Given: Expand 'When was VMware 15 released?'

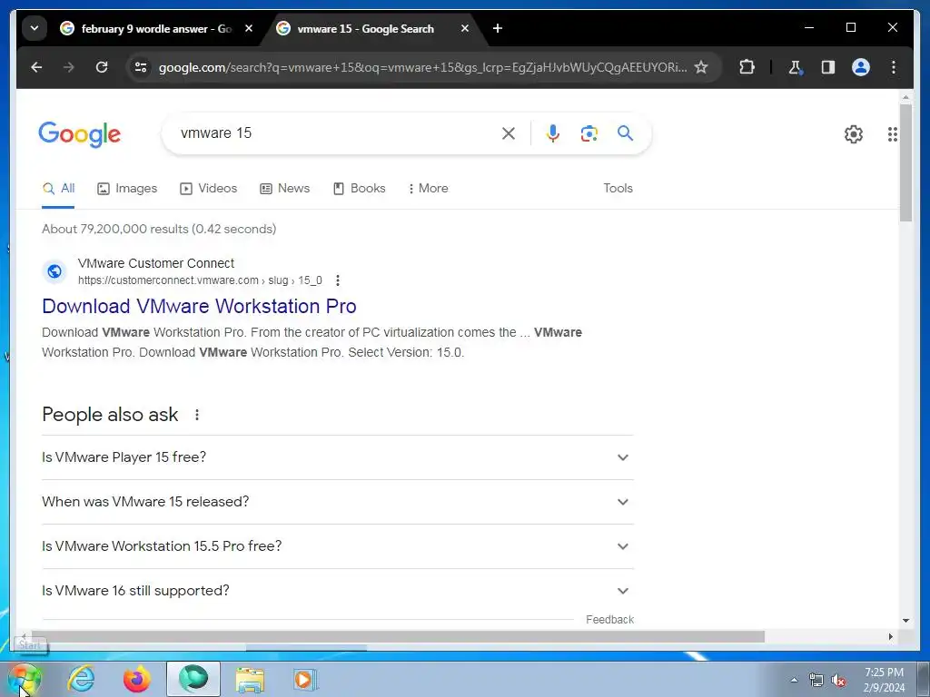Looking at the screenshot, I should click(x=338, y=502).
